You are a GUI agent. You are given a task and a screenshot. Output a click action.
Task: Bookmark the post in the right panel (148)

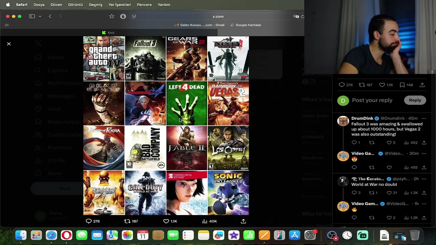(402, 85)
